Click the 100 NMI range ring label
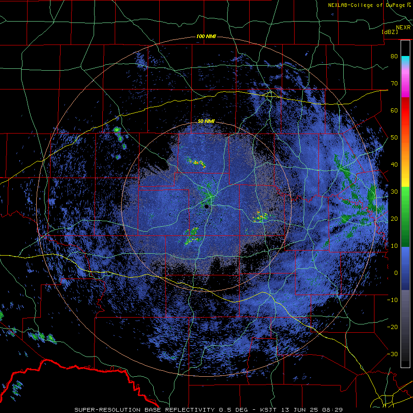This screenshot has height=413, width=413. pos(206,36)
